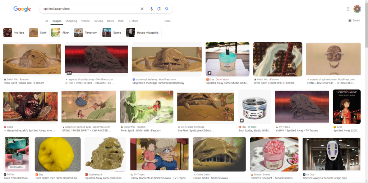The image size is (368, 183).
Task: Start voice search with microphone icon
Action: click(152, 9)
